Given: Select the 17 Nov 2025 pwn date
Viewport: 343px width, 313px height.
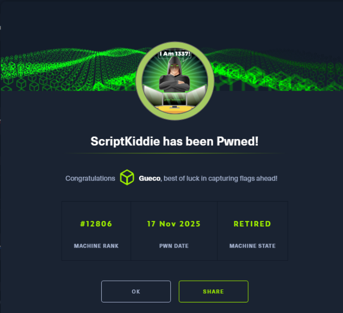Looking at the screenshot, I should (x=174, y=224).
